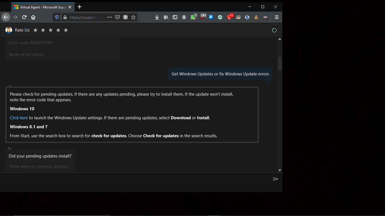Viewport: 385px width, 216px height.
Task: Open the Firefox home page
Action: pyautogui.click(x=33, y=17)
